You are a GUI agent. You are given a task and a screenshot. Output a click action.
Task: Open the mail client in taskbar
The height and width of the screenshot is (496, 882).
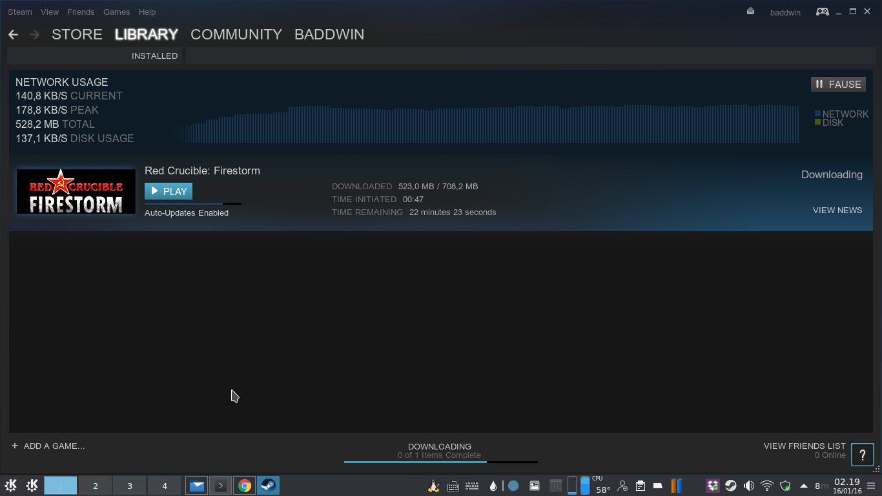point(197,486)
